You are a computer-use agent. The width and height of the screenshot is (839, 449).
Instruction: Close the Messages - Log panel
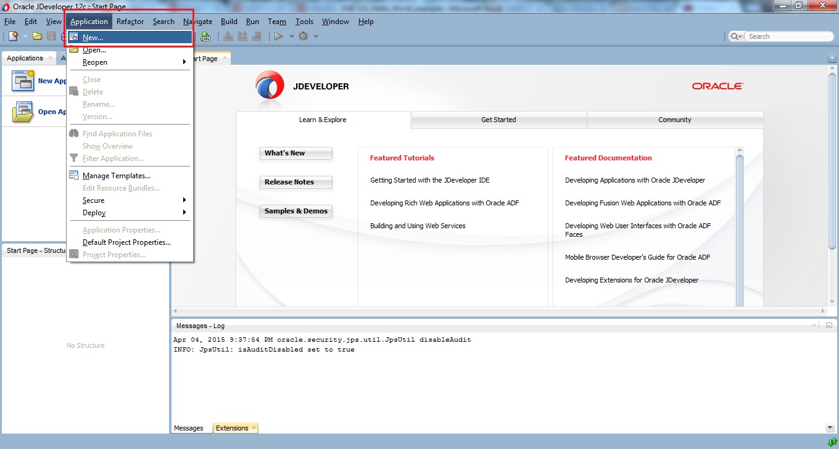[x=814, y=325]
